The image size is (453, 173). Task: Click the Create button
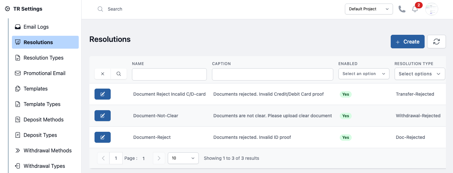(408, 42)
